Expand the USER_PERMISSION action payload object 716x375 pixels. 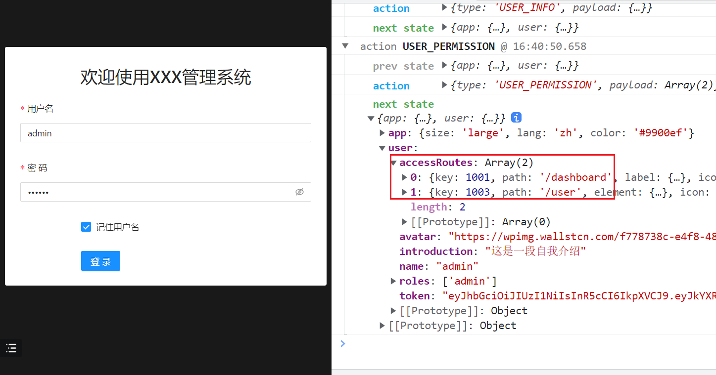click(x=444, y=85)
